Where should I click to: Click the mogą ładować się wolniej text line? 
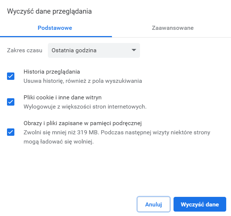[59, 141]
